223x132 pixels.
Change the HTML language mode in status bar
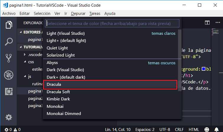pos(194,129)
